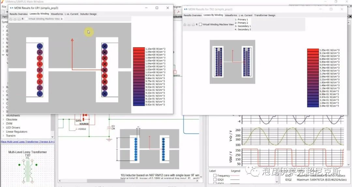This screenshot has width=352, height=187.
Task: Click the red flux path arrow in LR1 view
Action: (72, 54)
